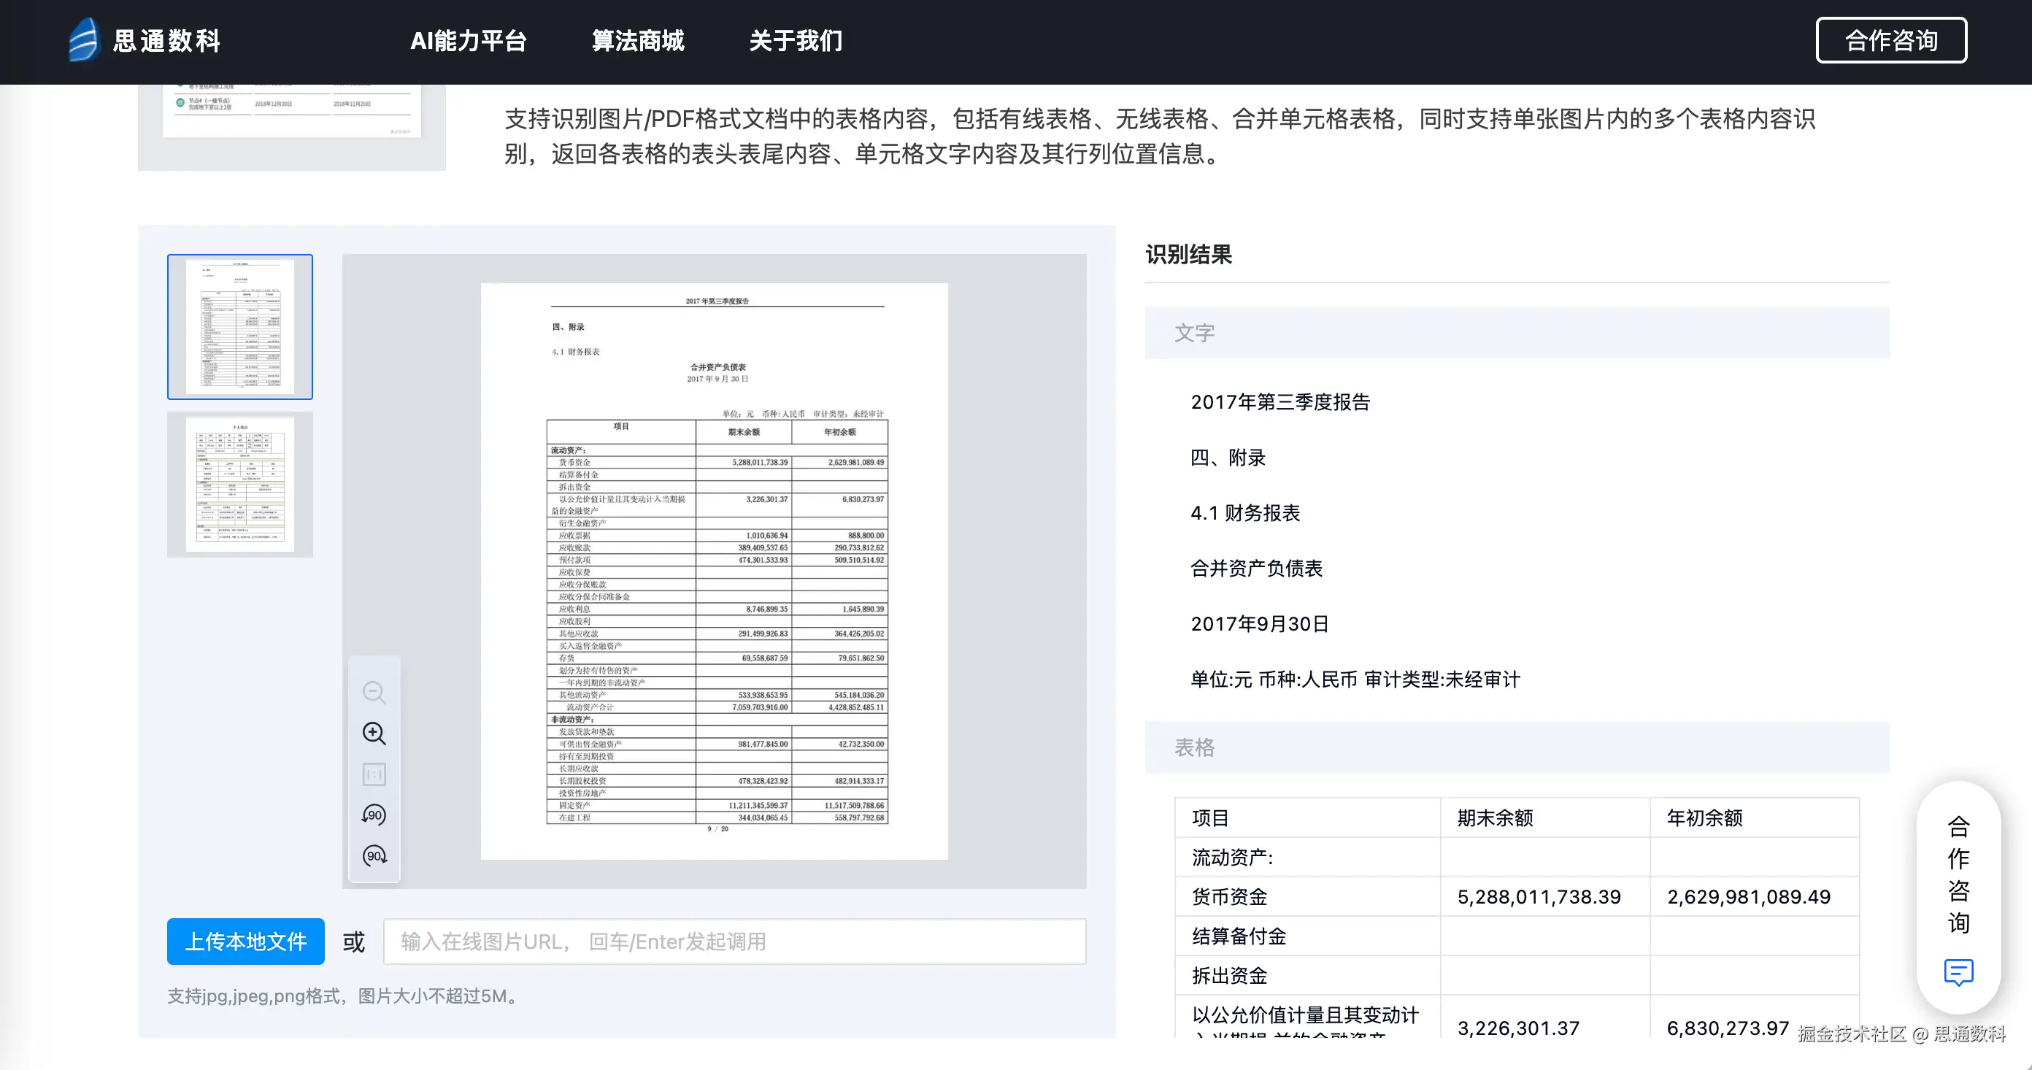This screenshot has height=1070, width=2032.
Task: Open the AI能力平台 menu
Action: click(469, 40)
